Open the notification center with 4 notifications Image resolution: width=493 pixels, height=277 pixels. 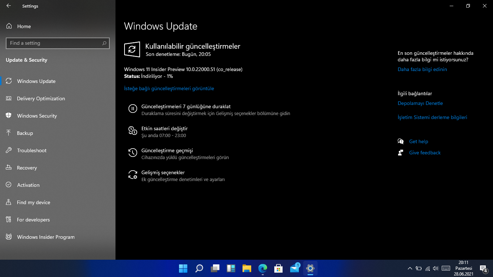point(483,268)
